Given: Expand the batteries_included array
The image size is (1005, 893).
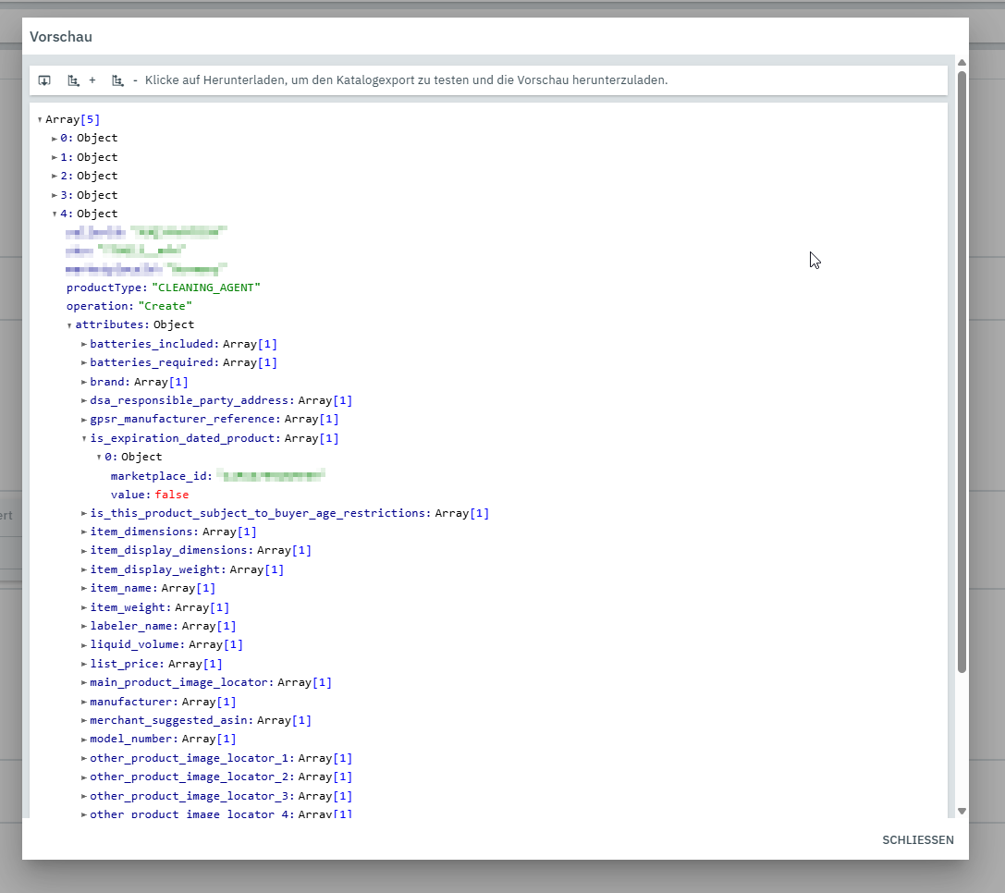Looking at the screenshot, I should coord(84,344).
